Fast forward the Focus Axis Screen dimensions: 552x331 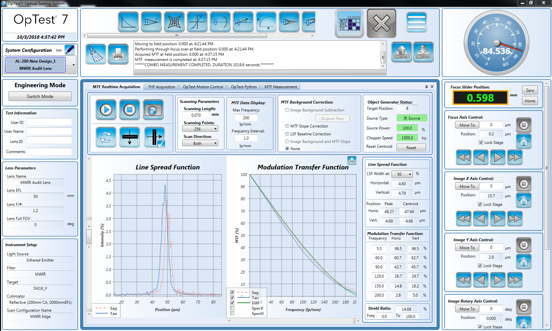coord(515,157)
